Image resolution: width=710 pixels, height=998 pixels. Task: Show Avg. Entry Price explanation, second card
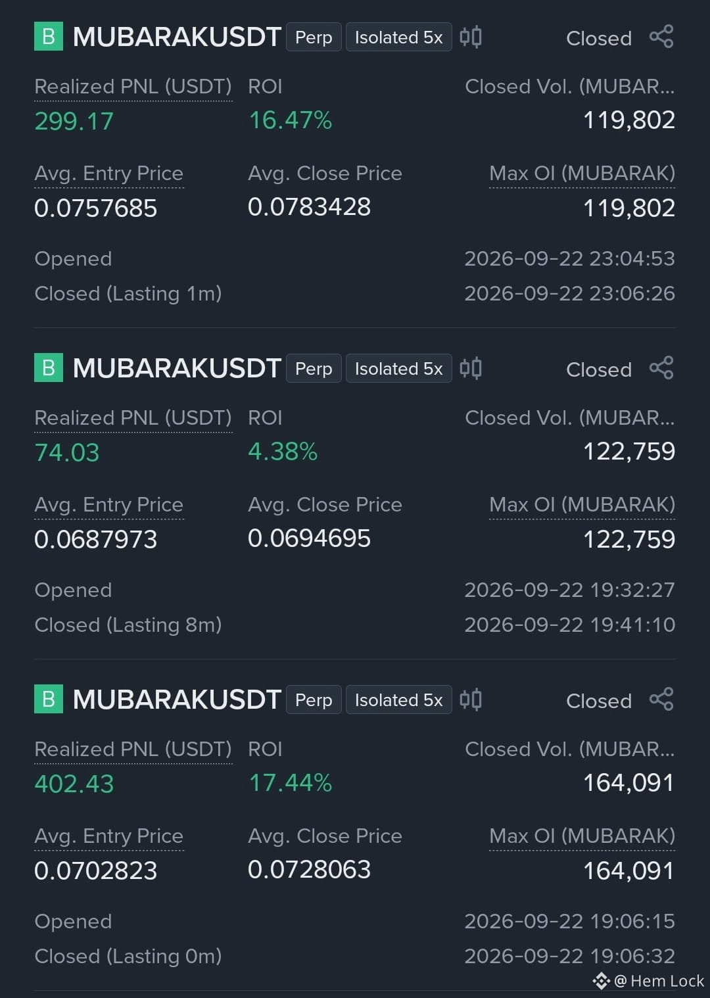[x=108, y=505]
